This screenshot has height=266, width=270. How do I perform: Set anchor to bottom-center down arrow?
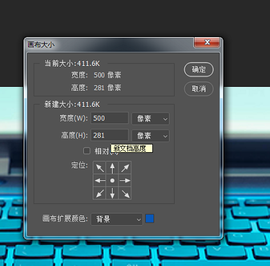click(x=112, y=193)
